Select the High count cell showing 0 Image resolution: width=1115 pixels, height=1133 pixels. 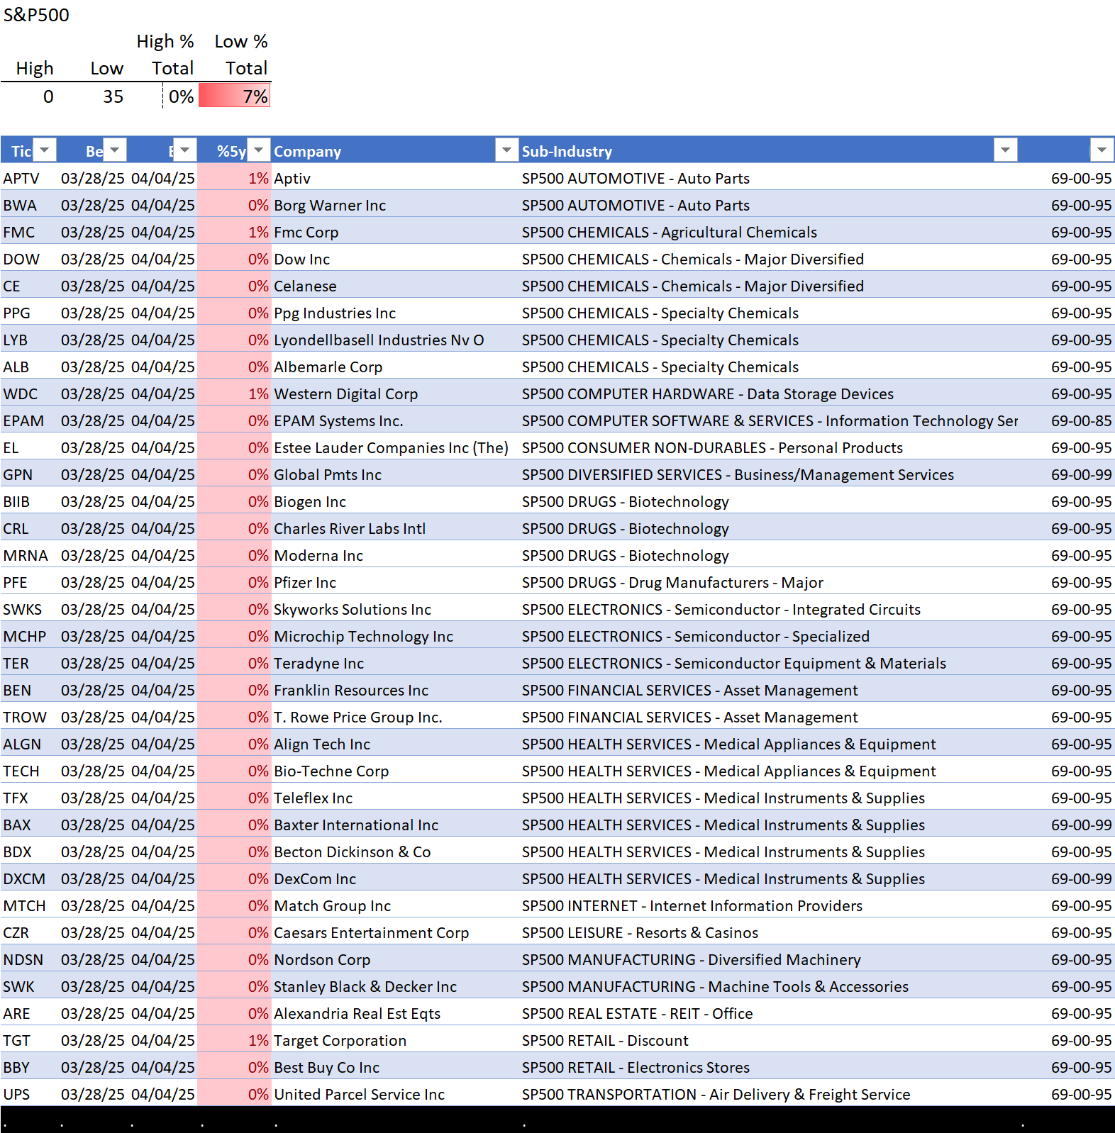pos(28,96)
